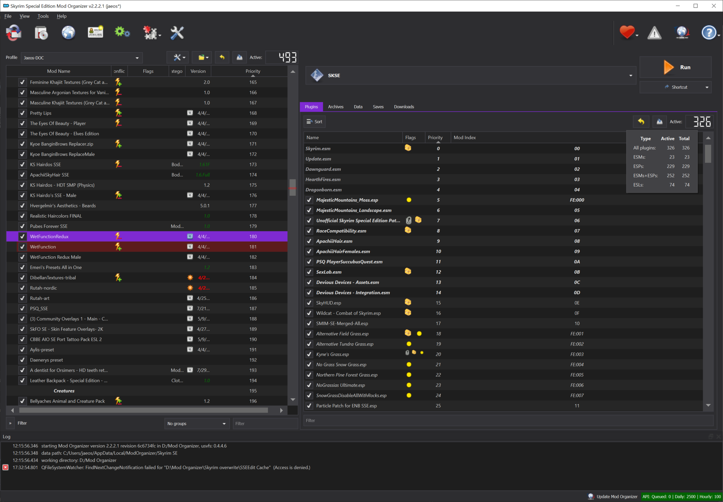The width and height of the screenshot is (723, 502).
Task: Open the executables gears icon
Action: point(122,33)
